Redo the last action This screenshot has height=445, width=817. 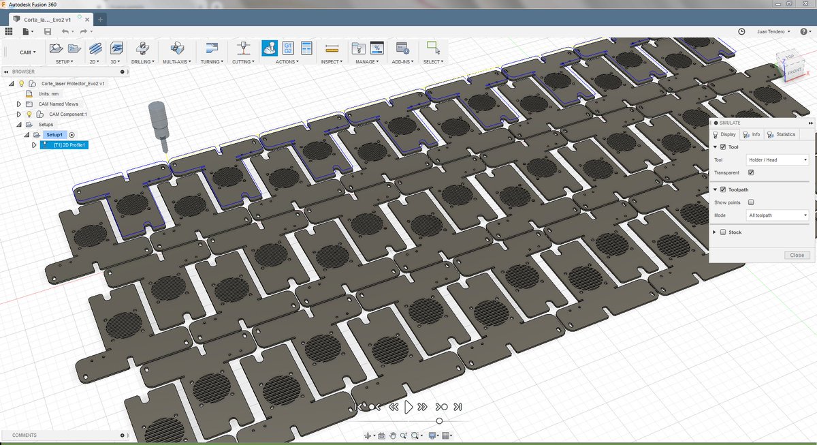click(83, 31)
